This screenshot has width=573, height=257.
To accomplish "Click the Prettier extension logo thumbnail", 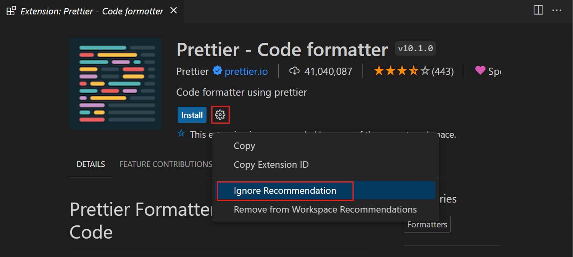I will (x=115, y=83).
